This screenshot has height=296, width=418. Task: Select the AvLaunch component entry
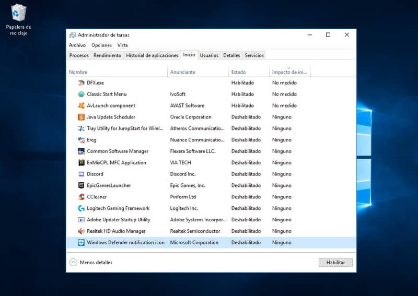coord(111,105)
